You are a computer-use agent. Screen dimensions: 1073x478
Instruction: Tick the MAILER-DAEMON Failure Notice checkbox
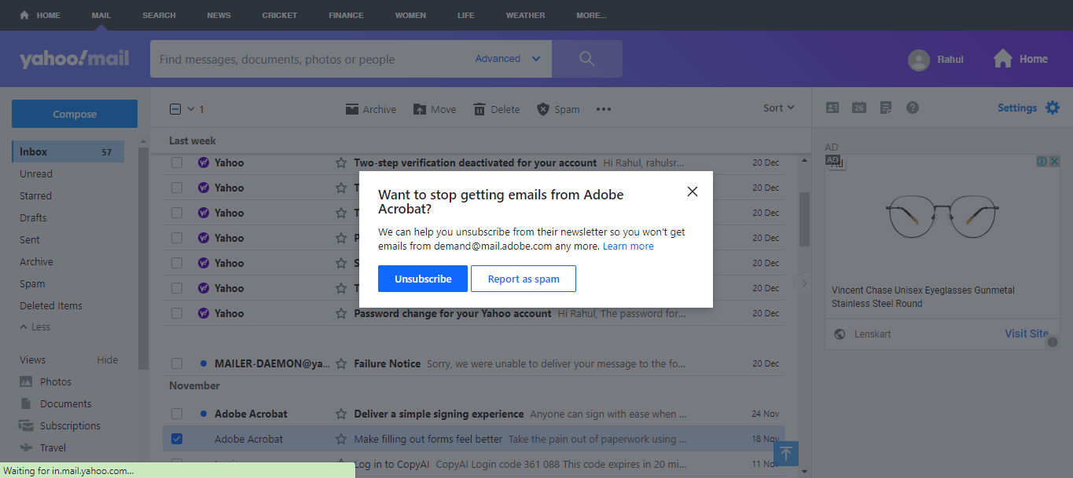point(177,363)
